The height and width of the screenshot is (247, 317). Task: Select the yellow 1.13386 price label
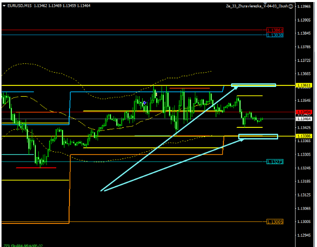click(x=304, y=136)
